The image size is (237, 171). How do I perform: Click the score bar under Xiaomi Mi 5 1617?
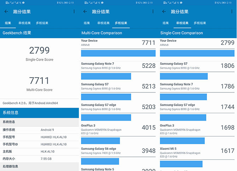[181, 164]
